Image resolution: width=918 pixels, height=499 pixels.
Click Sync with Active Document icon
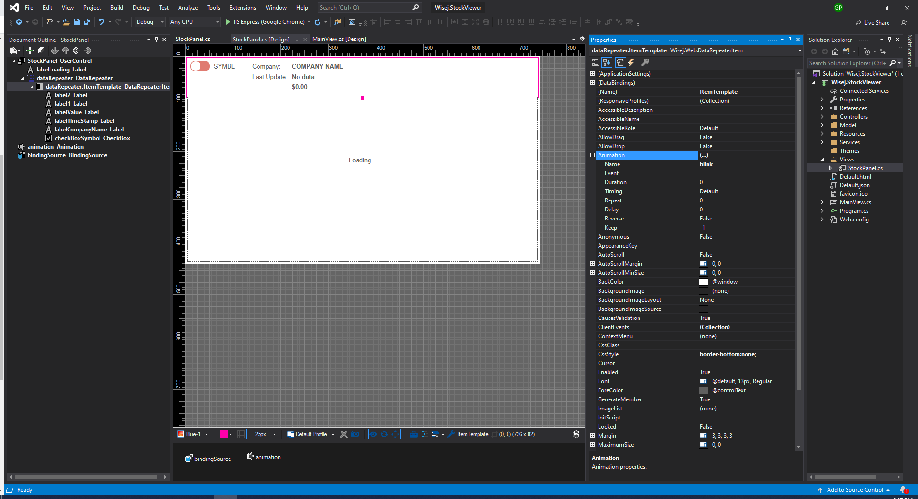coord(883,51)
